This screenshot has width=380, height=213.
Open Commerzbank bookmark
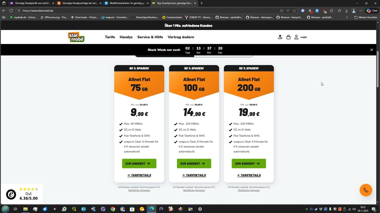(x=172, y=17)
